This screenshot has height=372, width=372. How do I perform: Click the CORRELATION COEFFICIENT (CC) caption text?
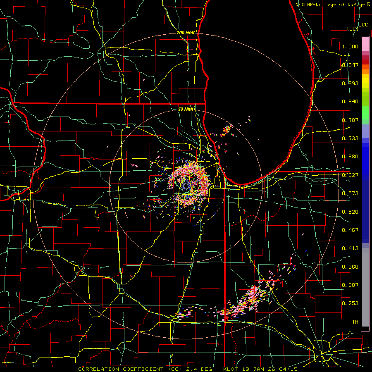coord(130,369)
